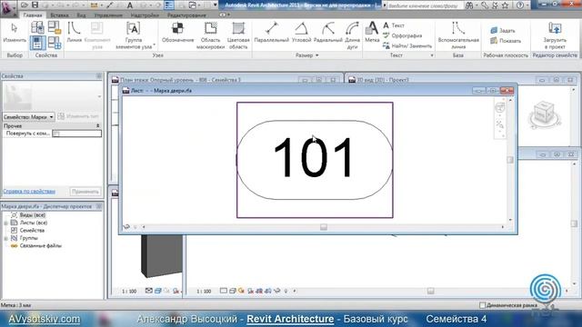
Task: Open the Справка по свойствам link
Action: click(x=29, y=192)
